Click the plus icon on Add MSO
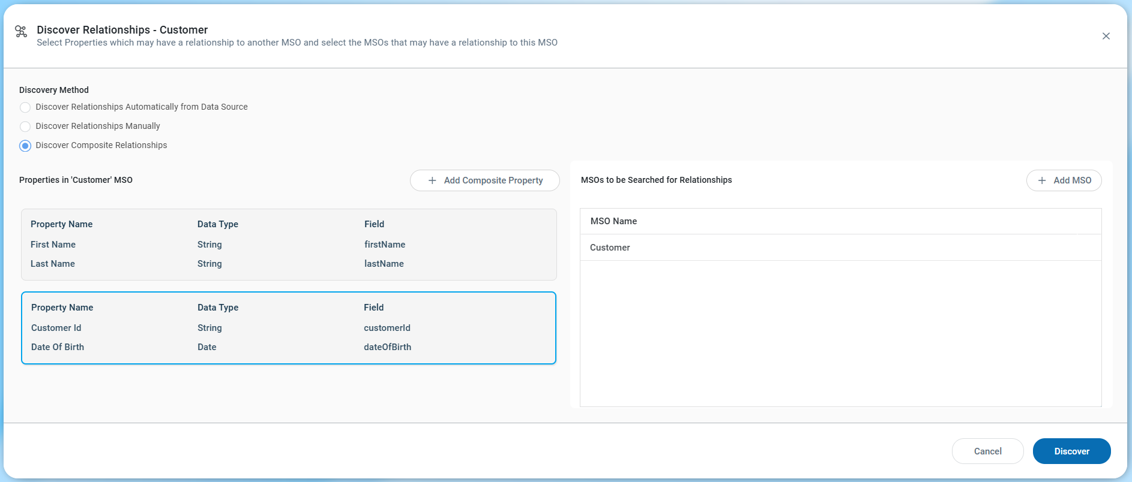The image size is (1132, 482). click(x=1042, y=180)
